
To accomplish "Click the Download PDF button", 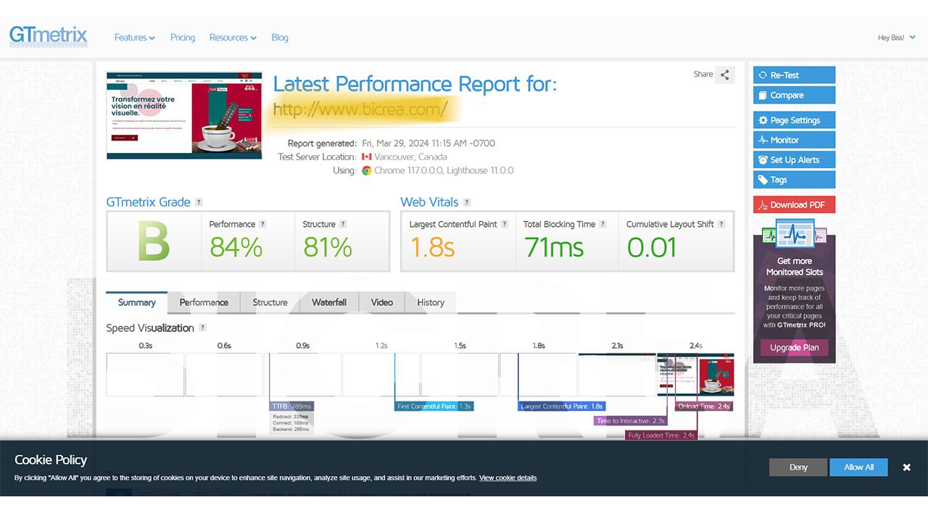I will point(794,204).
